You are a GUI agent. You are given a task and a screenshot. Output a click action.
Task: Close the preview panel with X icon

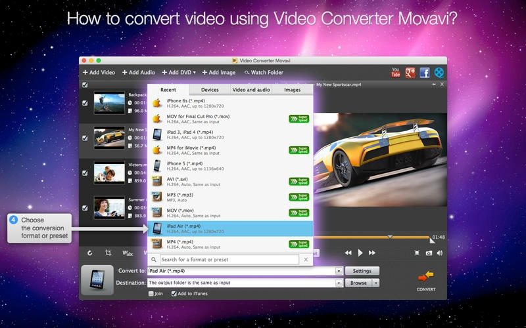point(442,85)
